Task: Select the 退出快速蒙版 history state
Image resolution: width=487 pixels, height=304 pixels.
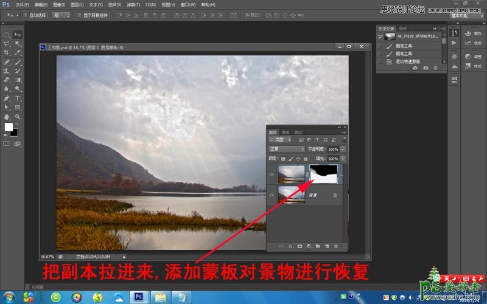Action: click(x=407, y=61)
